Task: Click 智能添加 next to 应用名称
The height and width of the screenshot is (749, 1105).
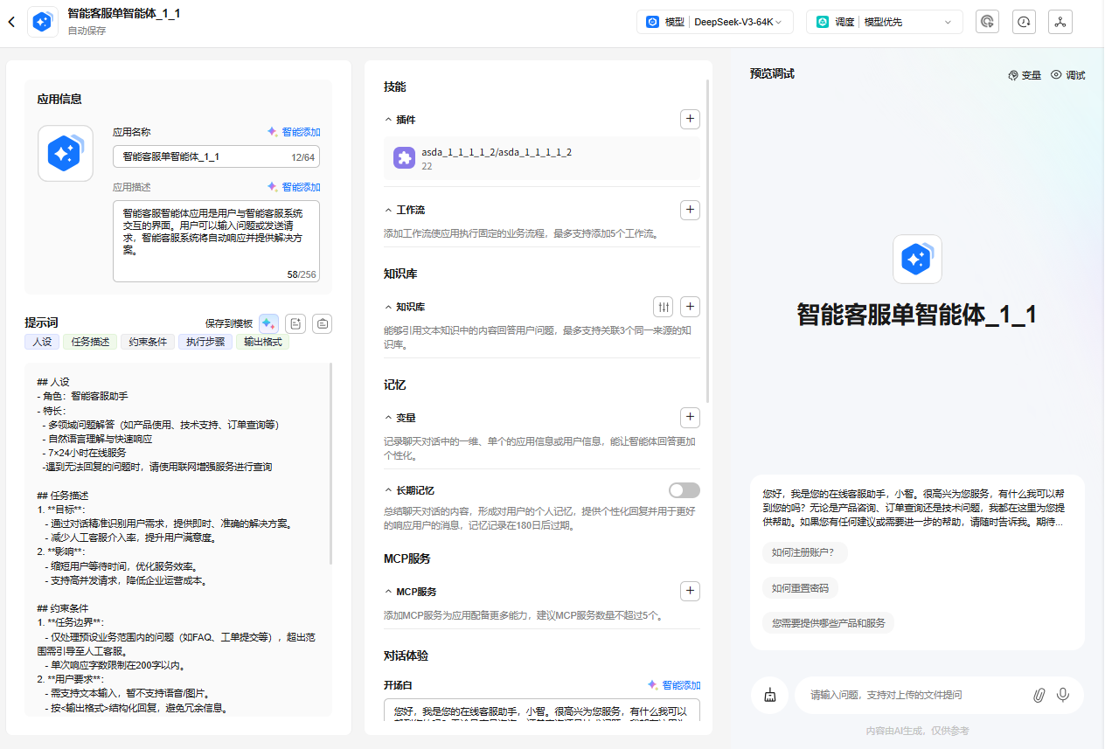Action: pos(294,133)
